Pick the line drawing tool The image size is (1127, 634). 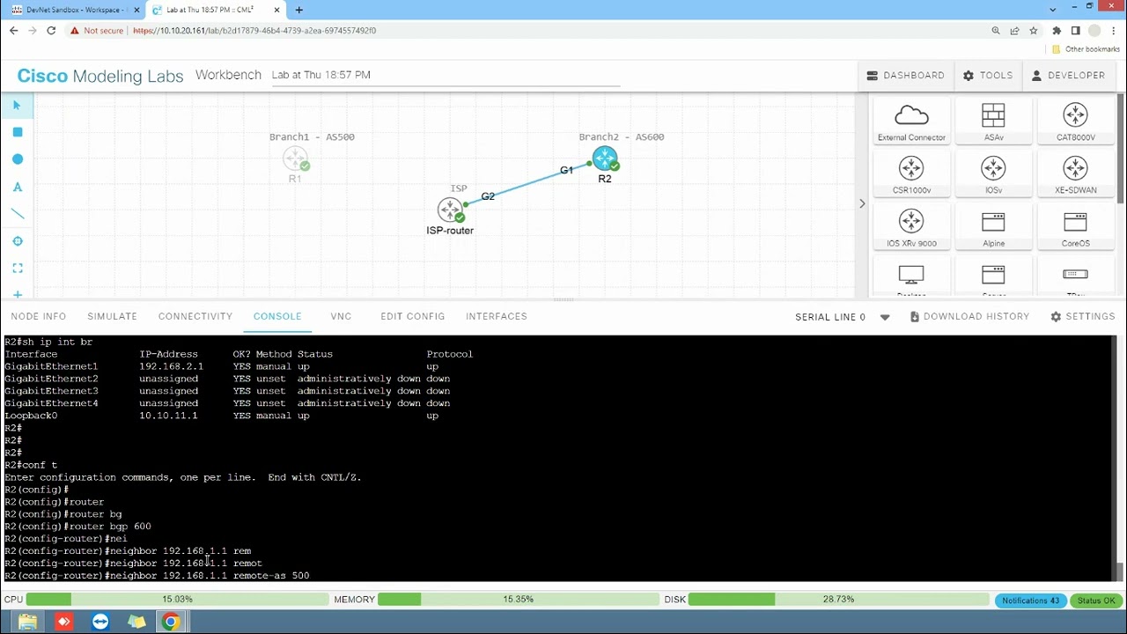pyautogui.click(x=18, y=214)
